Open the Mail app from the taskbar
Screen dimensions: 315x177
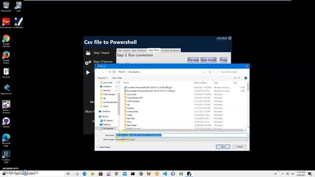point(125,174)
